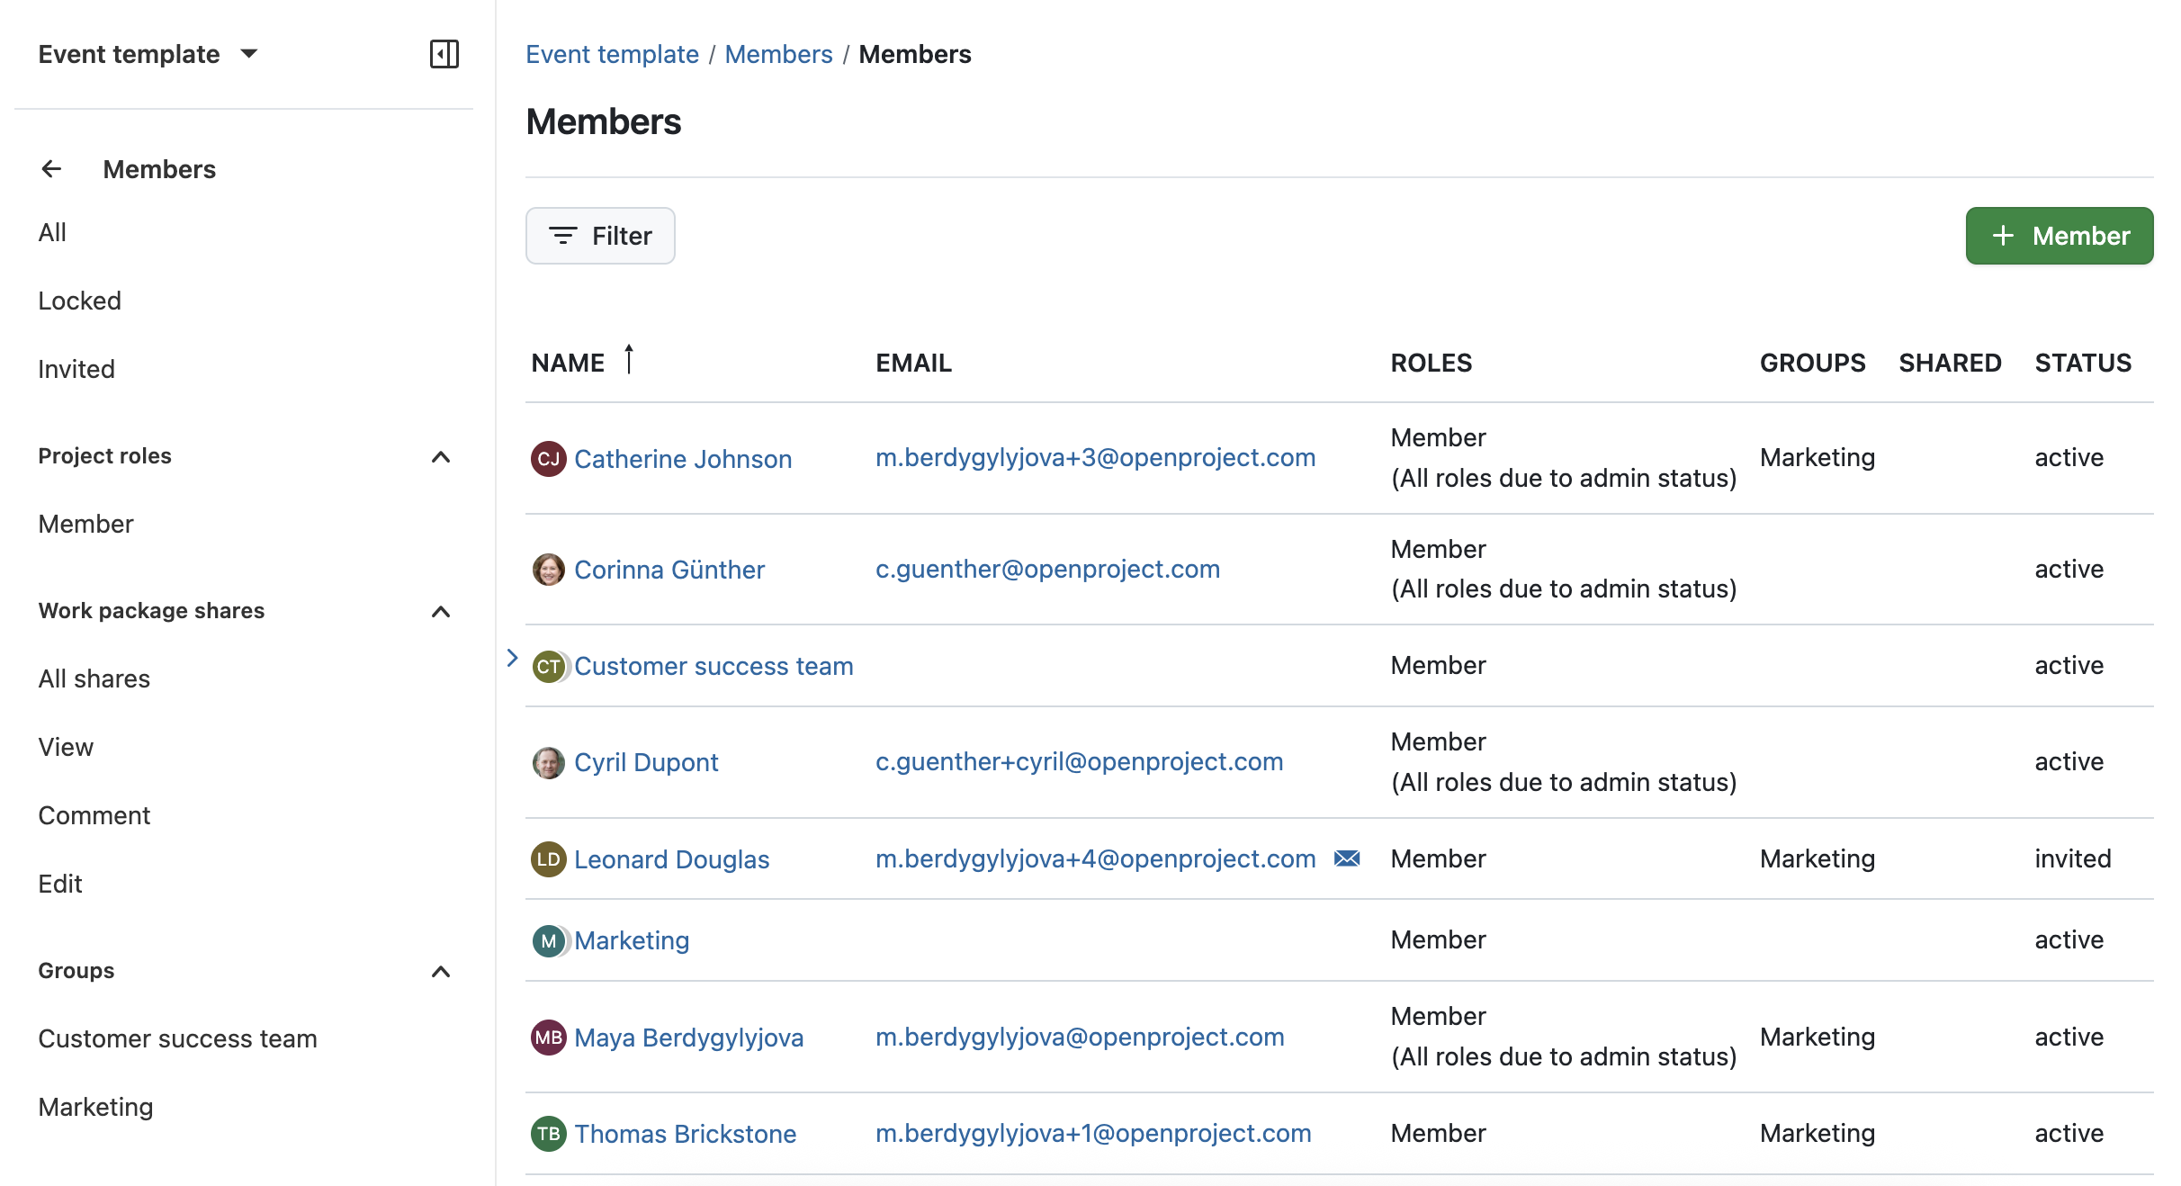Expand the Customer success team member row

(512, 658)
